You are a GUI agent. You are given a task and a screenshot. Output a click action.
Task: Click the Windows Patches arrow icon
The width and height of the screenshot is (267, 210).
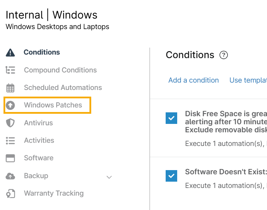(10, 105)
